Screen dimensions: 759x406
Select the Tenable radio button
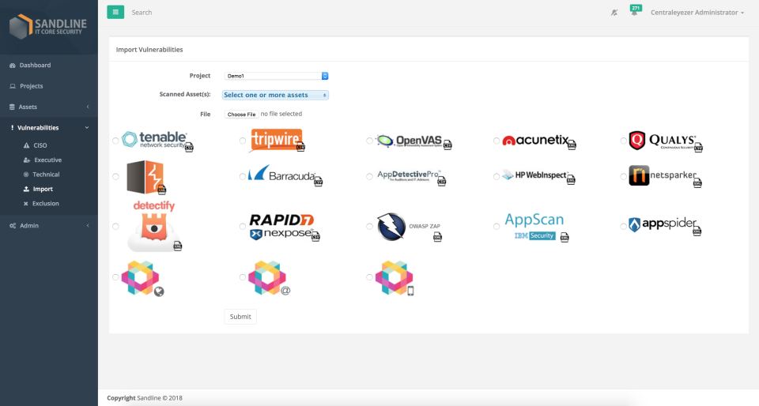coord(115,141)
